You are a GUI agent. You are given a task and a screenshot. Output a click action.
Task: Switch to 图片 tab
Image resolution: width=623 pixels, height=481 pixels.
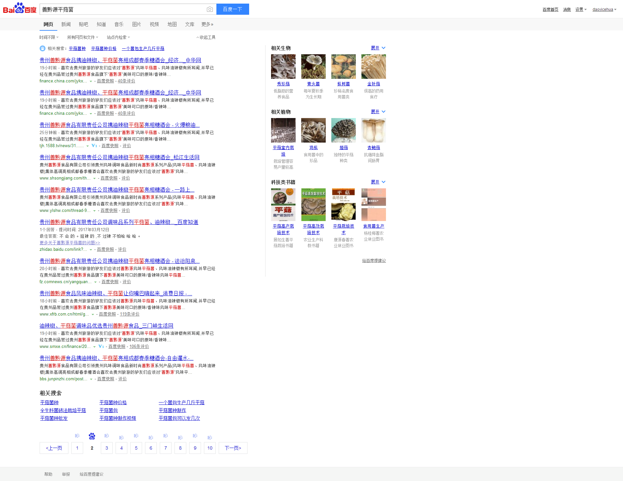tap(137, 24)
